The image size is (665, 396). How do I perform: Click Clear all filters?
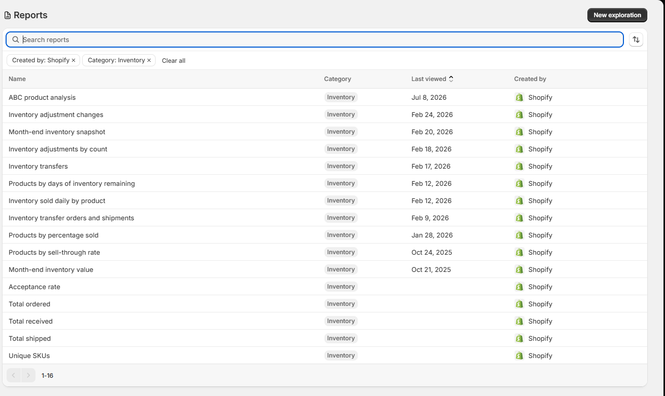click(173, 61)
